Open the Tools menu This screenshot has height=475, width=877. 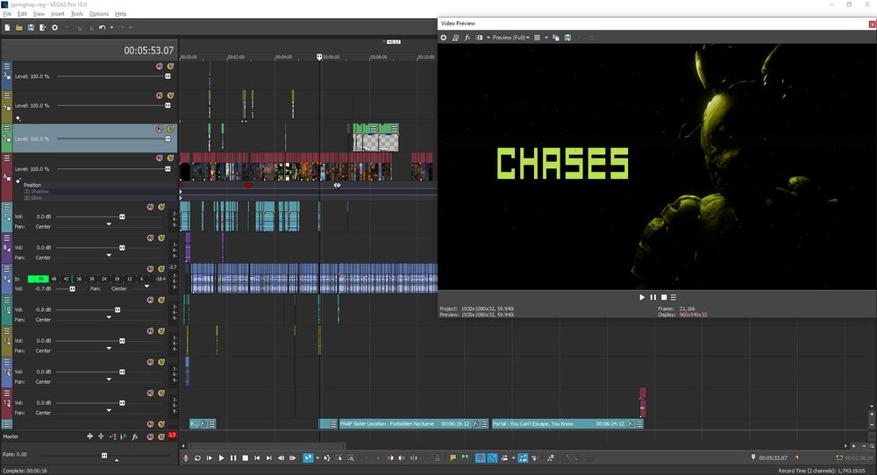[x=77, y=13]
